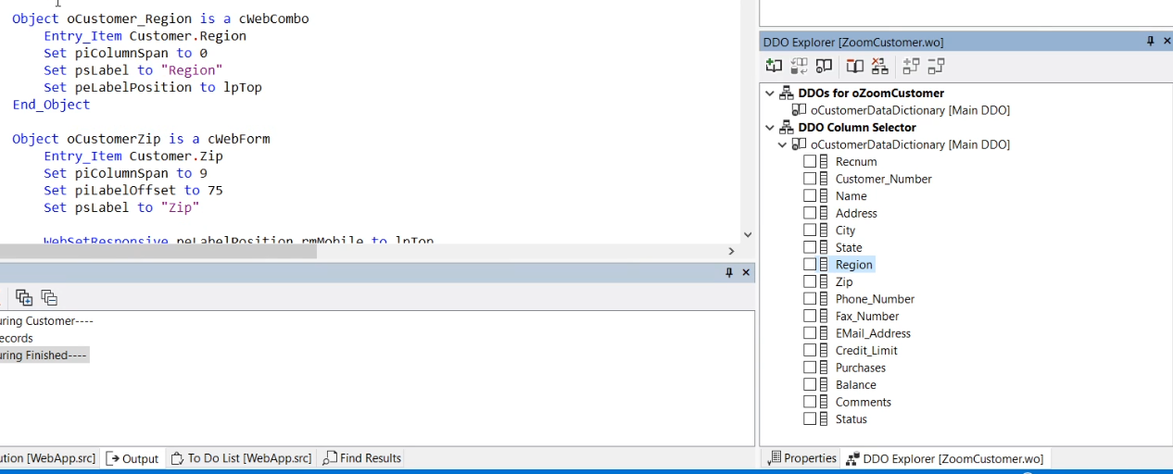Click the expand-all tree icon in DDO Explorer
The width and height of the screenshot is (1173, 474).
tap(911, 66)
